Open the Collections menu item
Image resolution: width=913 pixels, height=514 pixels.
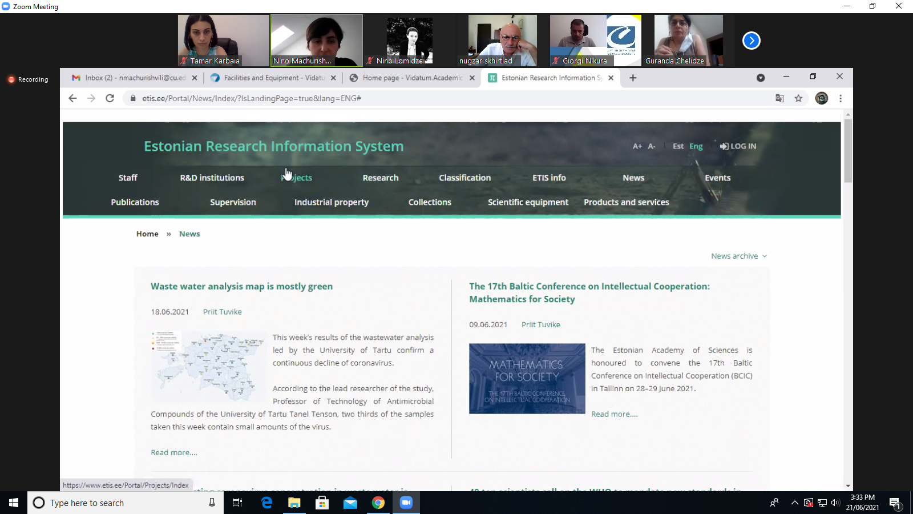pyautogui.click(x=430, y=202)
